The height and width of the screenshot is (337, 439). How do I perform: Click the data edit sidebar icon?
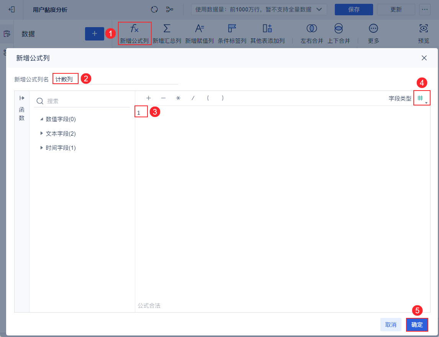pos(7,34)
